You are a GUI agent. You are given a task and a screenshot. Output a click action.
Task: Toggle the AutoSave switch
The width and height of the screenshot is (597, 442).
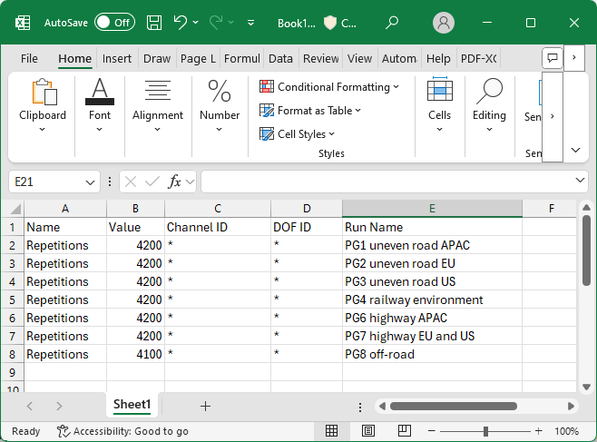pyautogui.click(x=114, y=22)
